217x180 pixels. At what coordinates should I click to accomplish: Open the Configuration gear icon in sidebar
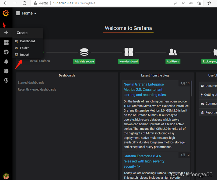pos(6,71)
